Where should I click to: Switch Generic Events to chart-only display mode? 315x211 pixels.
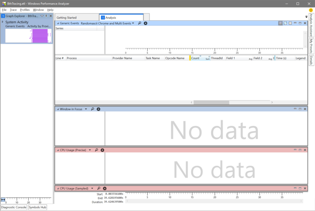(285, 23)
